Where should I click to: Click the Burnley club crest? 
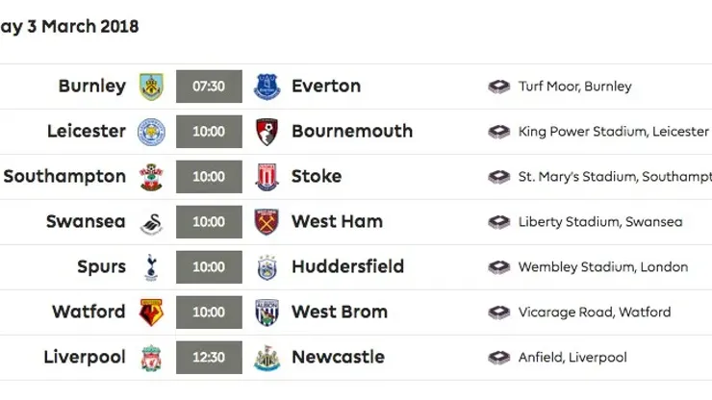click(x=151, y=87)
